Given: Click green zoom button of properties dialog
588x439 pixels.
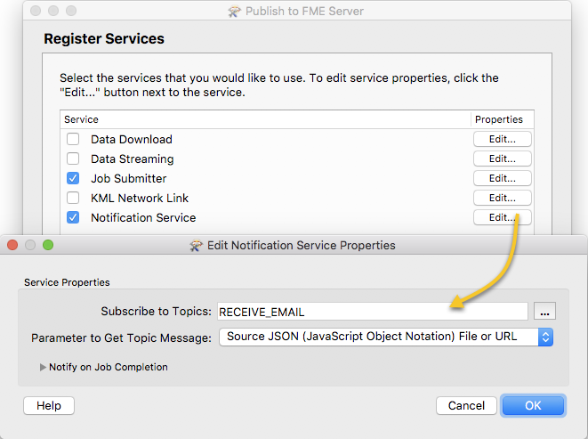Looking at the screenshot, I should point(48,245).
